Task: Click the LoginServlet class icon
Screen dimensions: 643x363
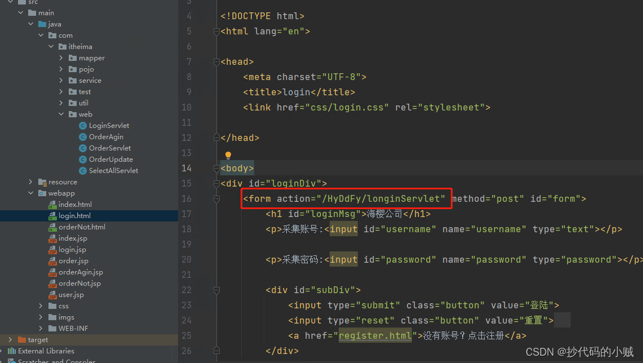Action: 82,126
